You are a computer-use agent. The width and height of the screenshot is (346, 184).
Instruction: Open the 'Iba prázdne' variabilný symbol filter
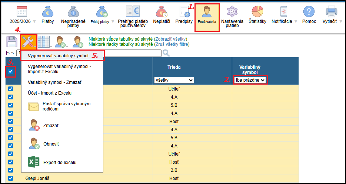[250, 80]
